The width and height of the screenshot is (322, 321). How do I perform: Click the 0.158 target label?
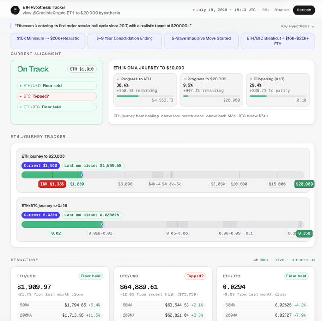pos(304,233)
